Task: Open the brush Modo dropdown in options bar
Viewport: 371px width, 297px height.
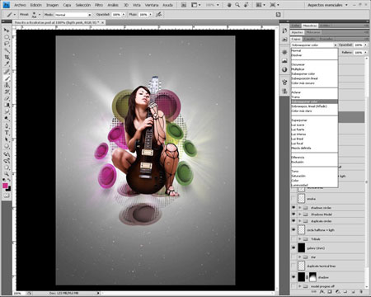Action: point(73,15)
